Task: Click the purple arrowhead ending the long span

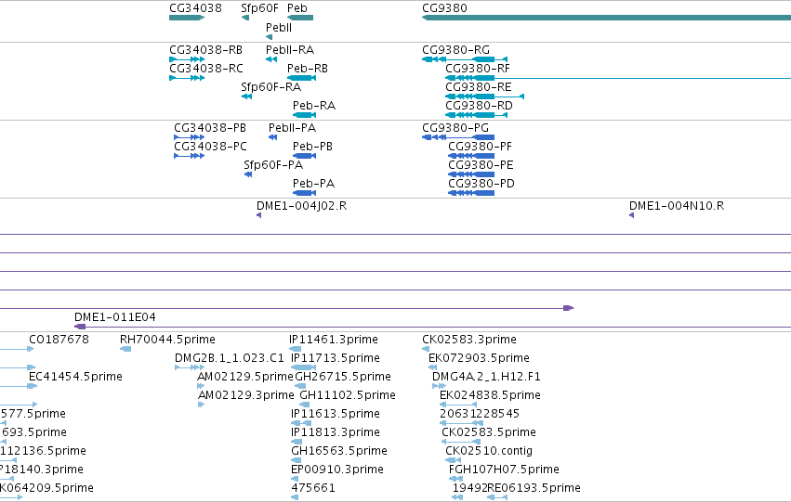Action: pyautogui.click(x=569, y=308)
